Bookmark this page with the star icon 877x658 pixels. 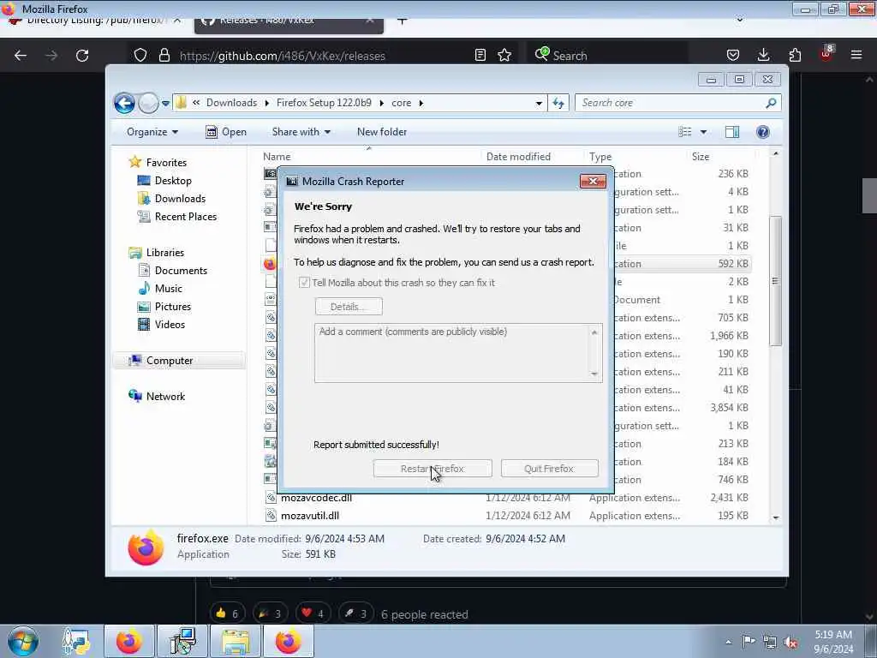[504, 56]
